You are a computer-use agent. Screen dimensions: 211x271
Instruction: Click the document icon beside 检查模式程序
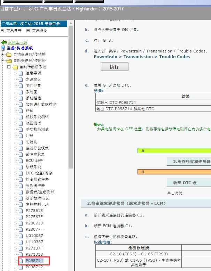(21, 179)
